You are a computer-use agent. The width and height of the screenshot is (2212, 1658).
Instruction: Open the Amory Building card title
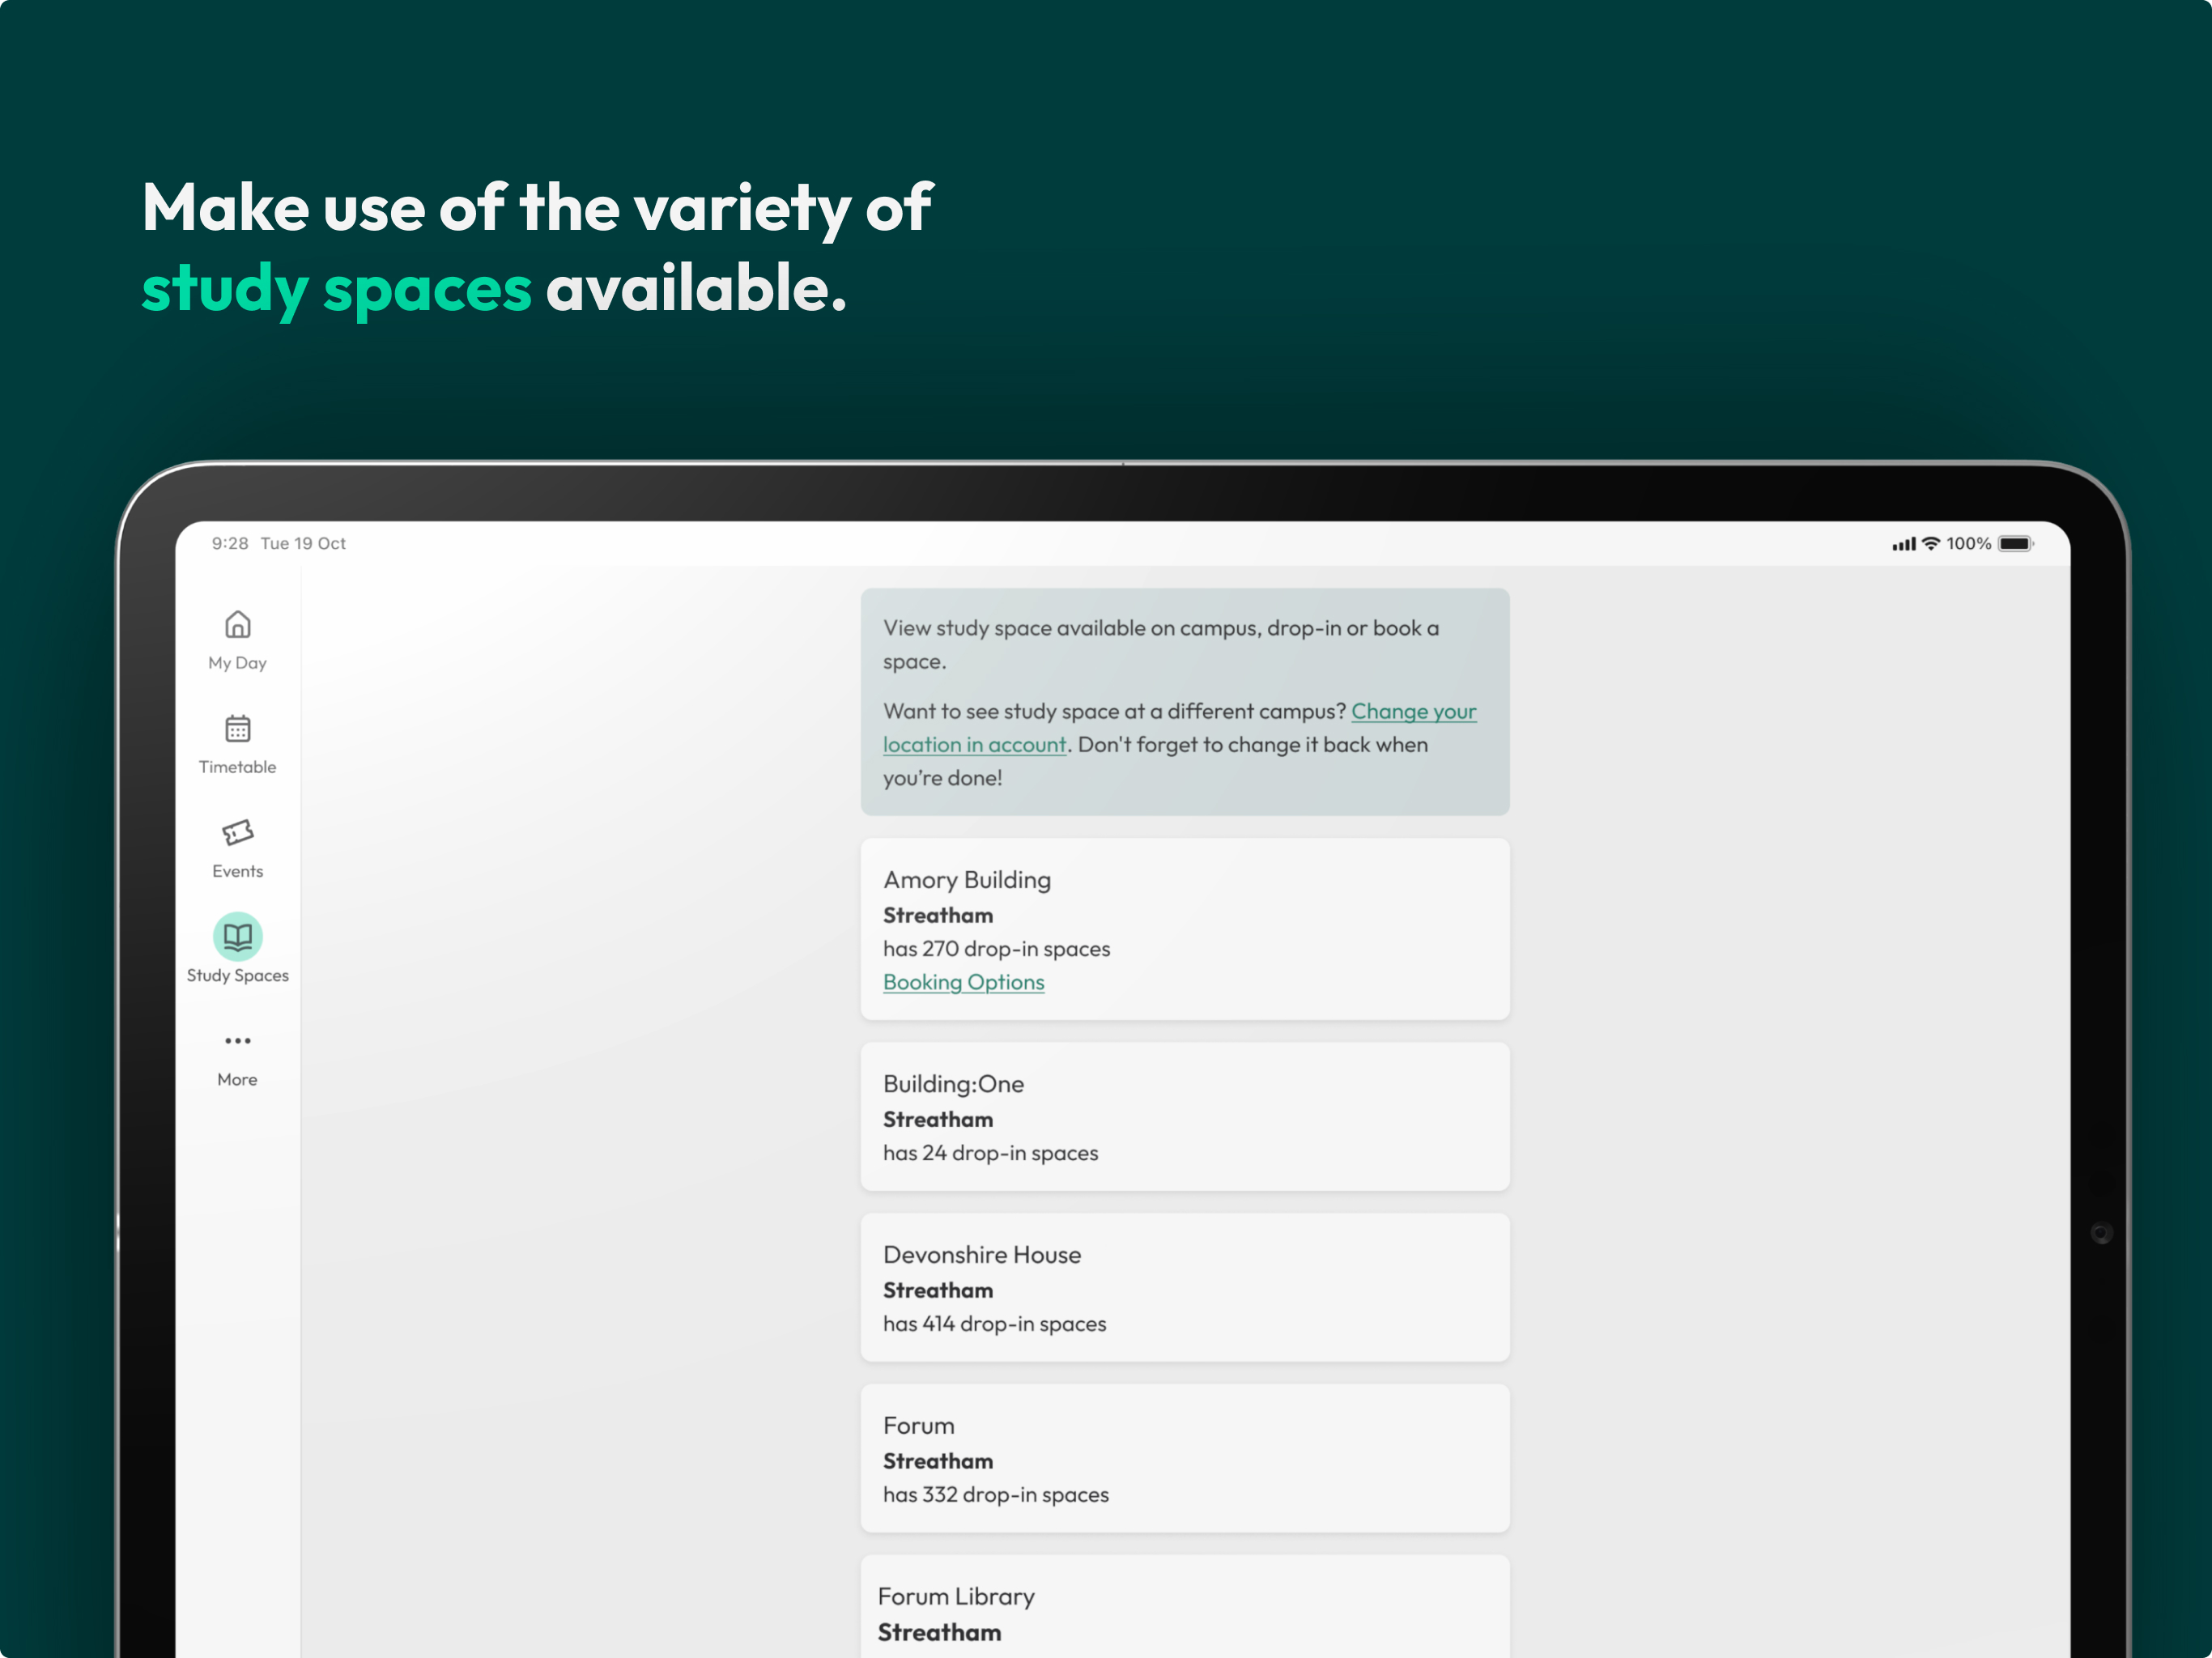(x=967, y=880)
